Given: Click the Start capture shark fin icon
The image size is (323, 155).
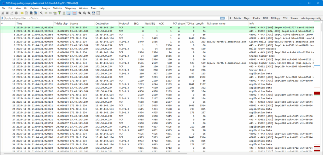Looking at the screenshot, I should (x=3, y=13).
